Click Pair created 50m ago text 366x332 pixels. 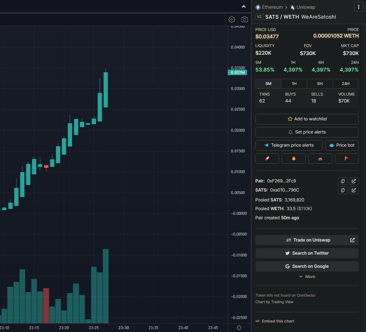[x=277, y=218]
